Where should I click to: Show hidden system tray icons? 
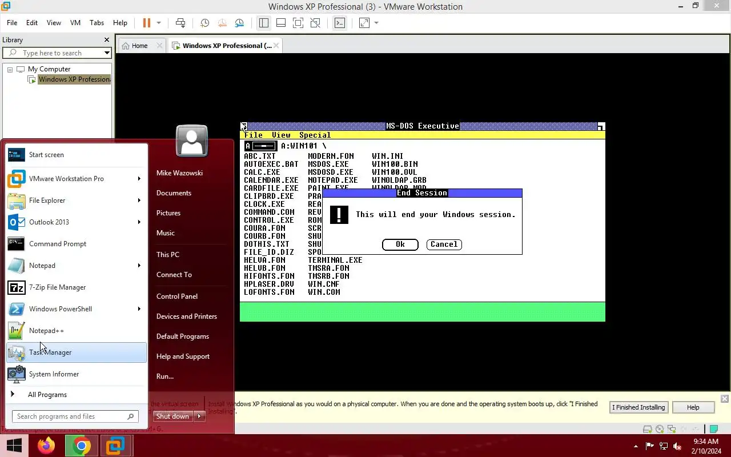click(x=636, y=446)
